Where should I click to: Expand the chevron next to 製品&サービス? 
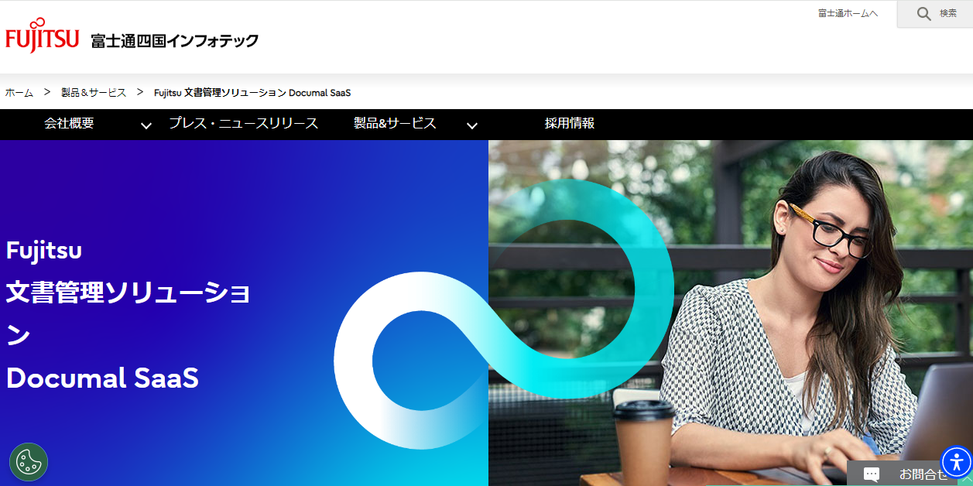click(x=471, y=125)
